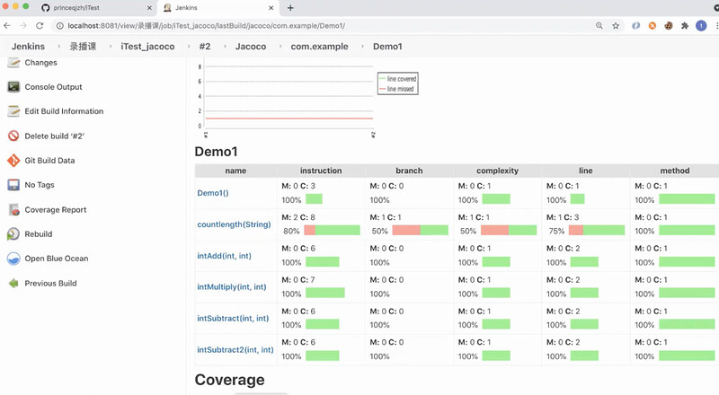Open the intSubtract2(int, int) link
719x395 pixels.
[x=235, y=349]
